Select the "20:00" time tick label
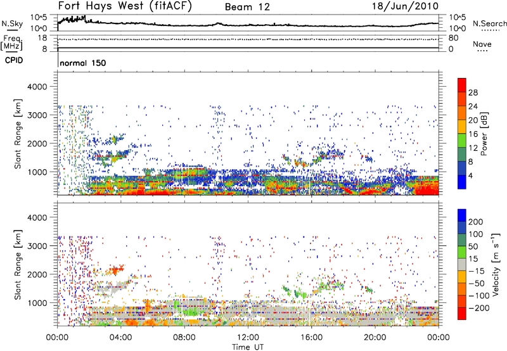507x351 pixels. click(x=375, y=338)
